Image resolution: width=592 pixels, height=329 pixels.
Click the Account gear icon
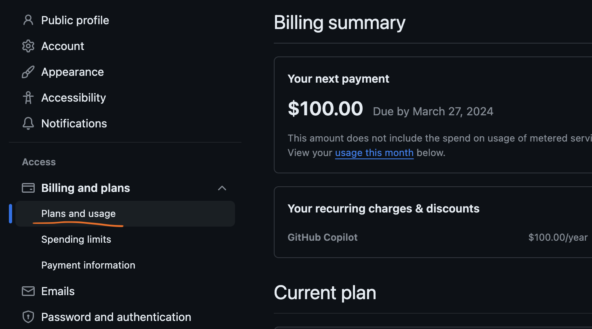point(28,46)
